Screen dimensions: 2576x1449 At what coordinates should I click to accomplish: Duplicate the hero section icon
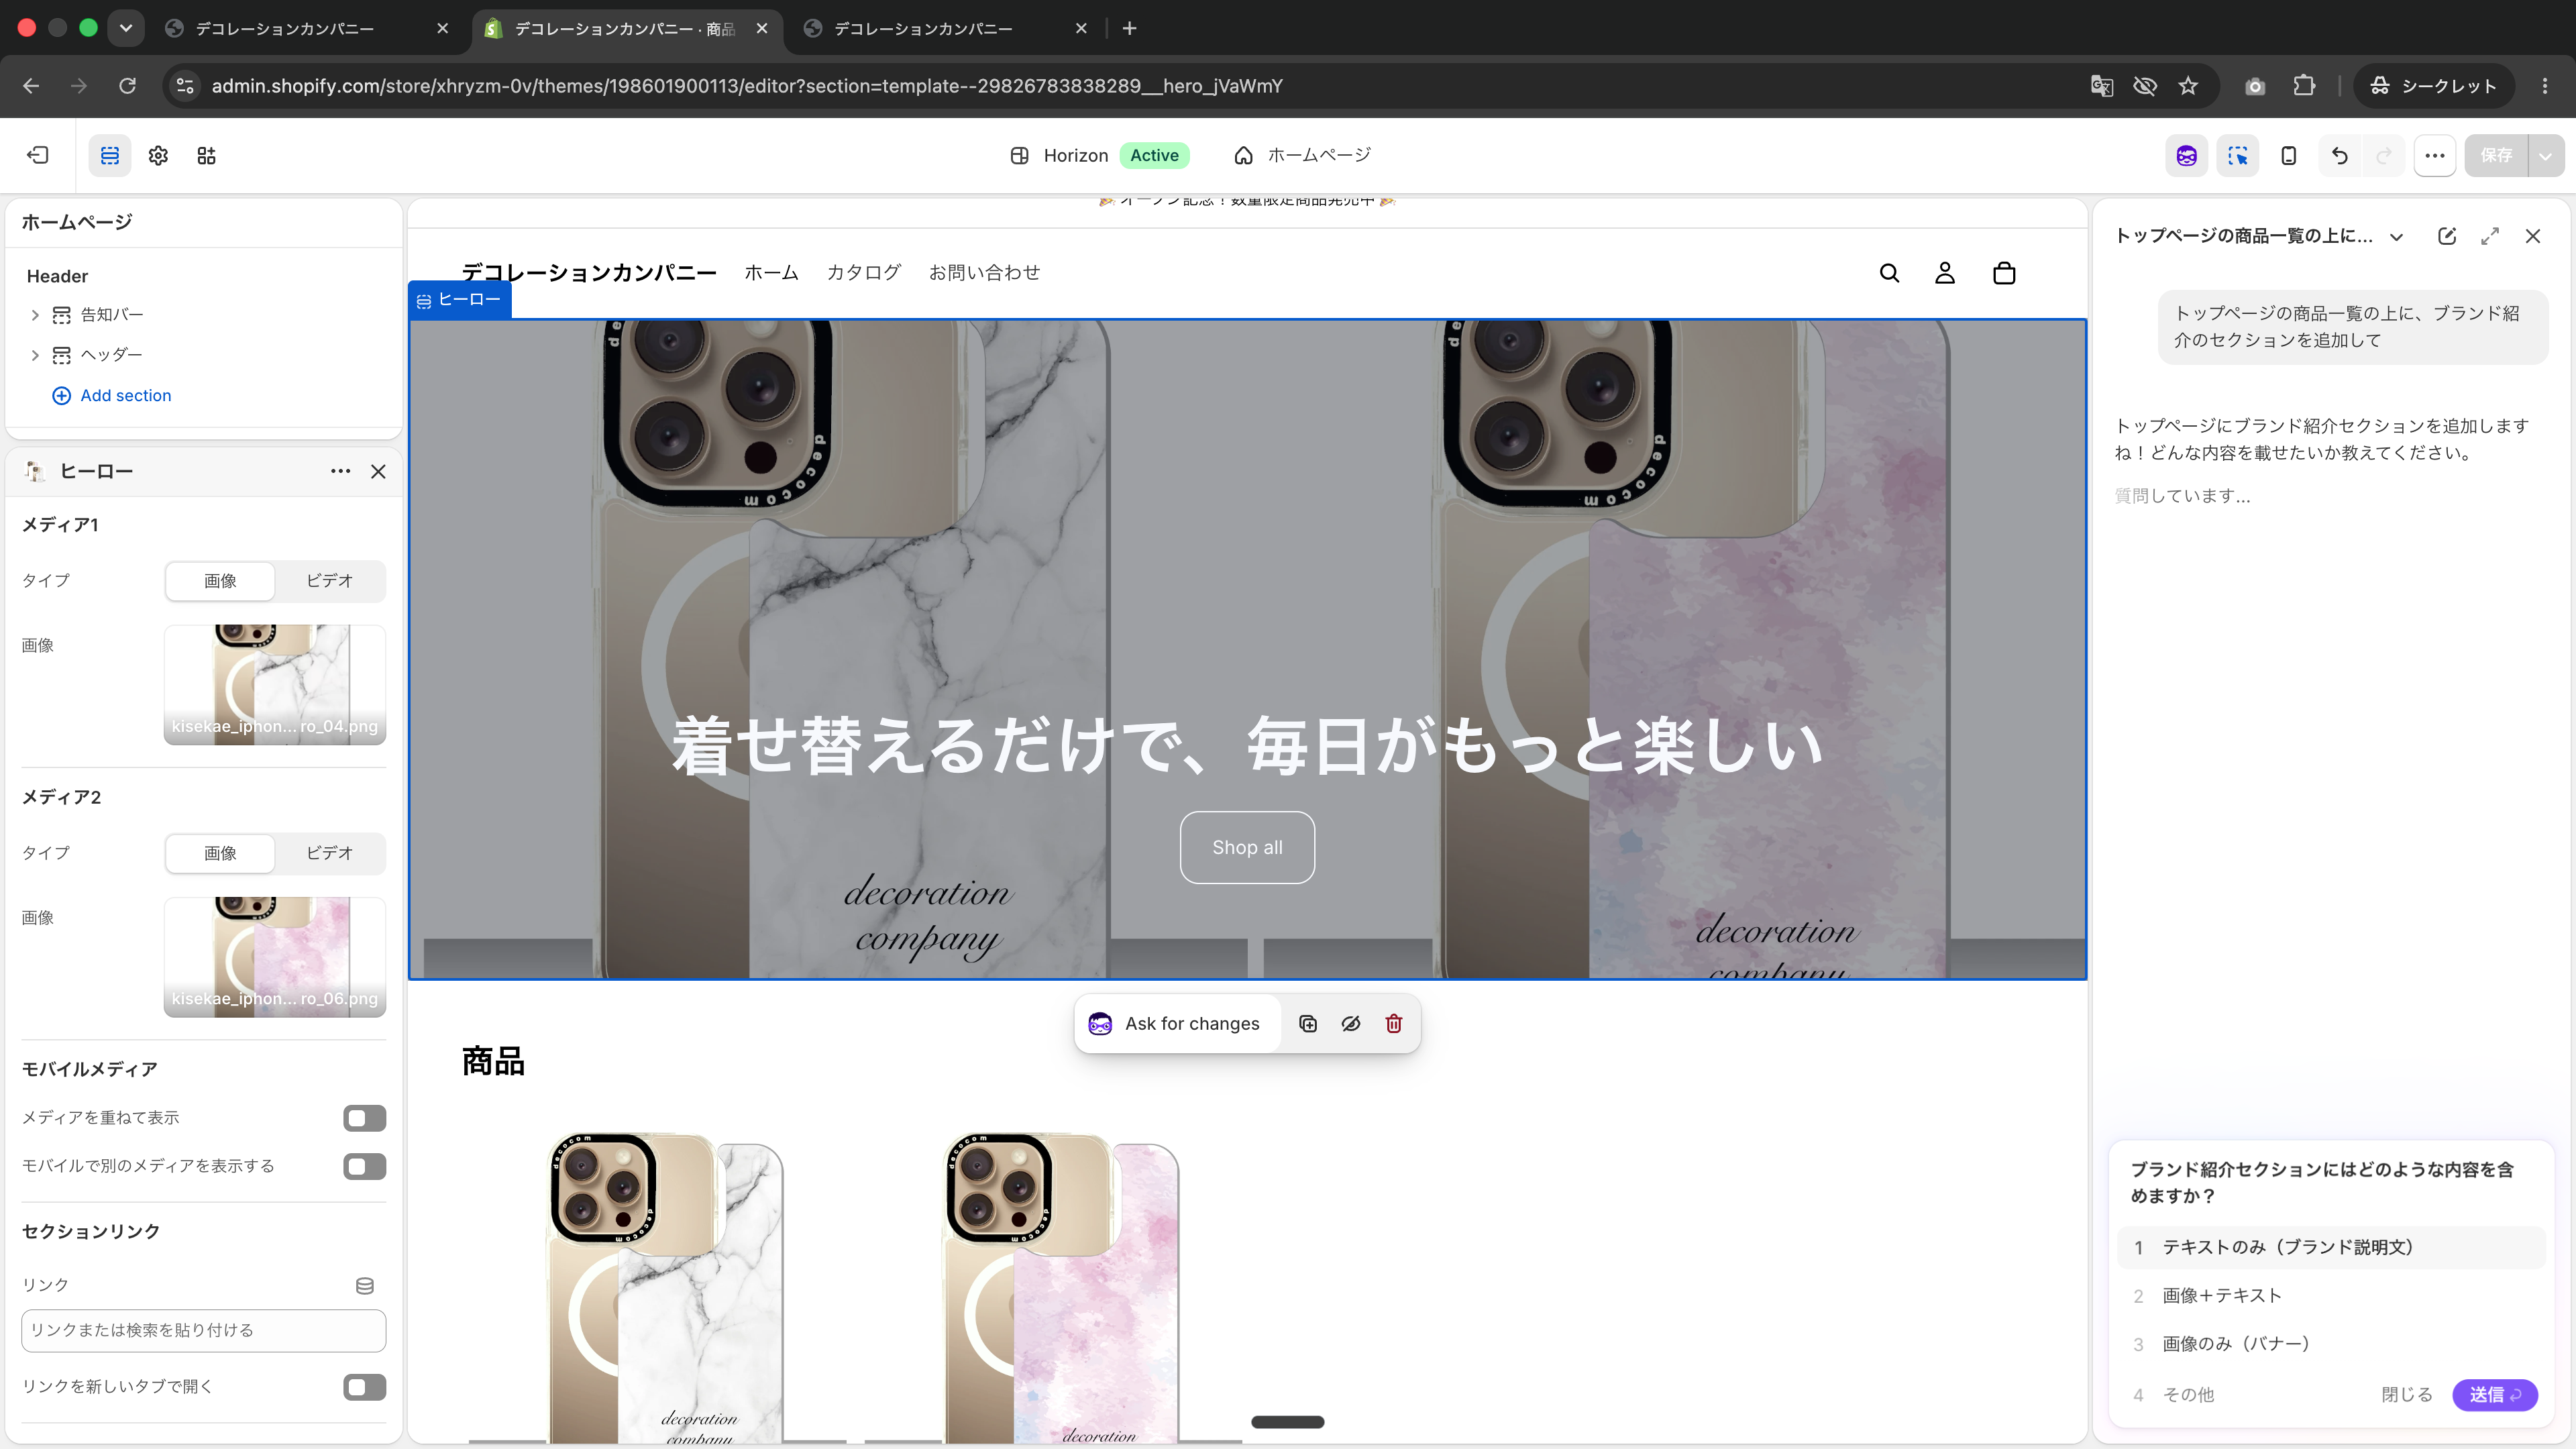click(1308, 1023)
